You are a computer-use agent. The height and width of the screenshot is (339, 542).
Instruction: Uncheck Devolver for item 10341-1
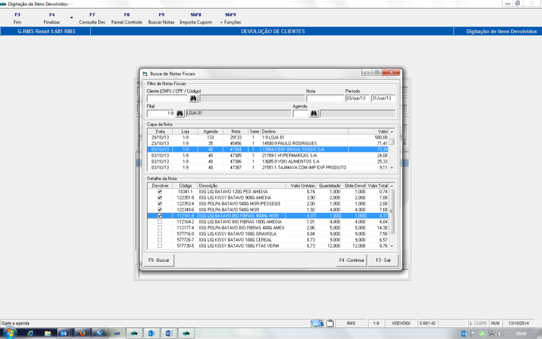(160, 192)
